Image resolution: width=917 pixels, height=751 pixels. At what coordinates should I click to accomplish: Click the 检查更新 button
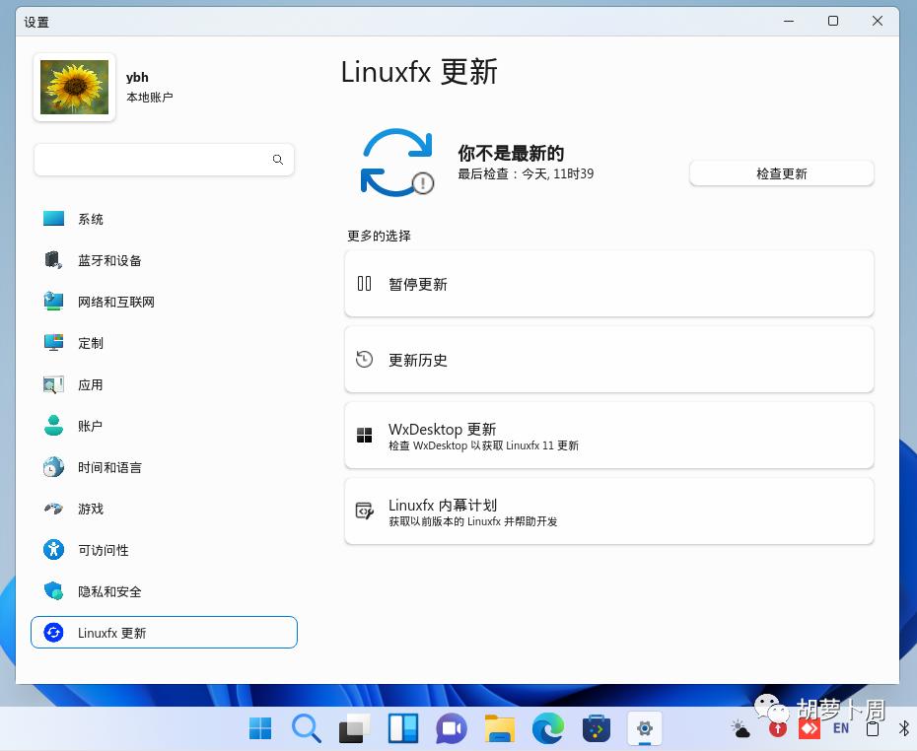pyautogui.click(x=781, y=171)
